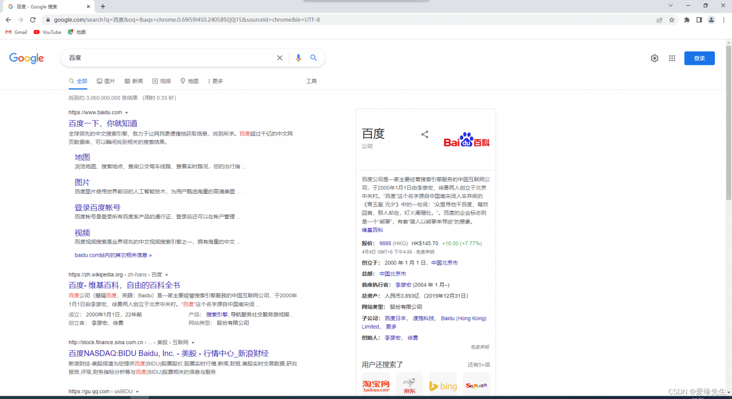Open the 免责声明 disclaimer link
The height and width of the screenshot is (399, 732).
click(480, 347)
